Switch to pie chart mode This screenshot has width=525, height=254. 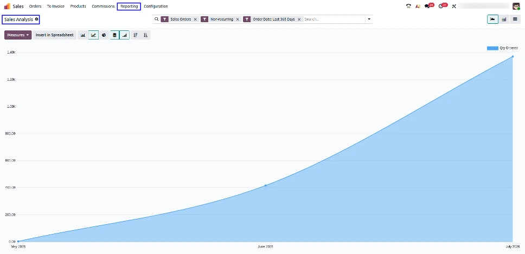tap(104, 35)
